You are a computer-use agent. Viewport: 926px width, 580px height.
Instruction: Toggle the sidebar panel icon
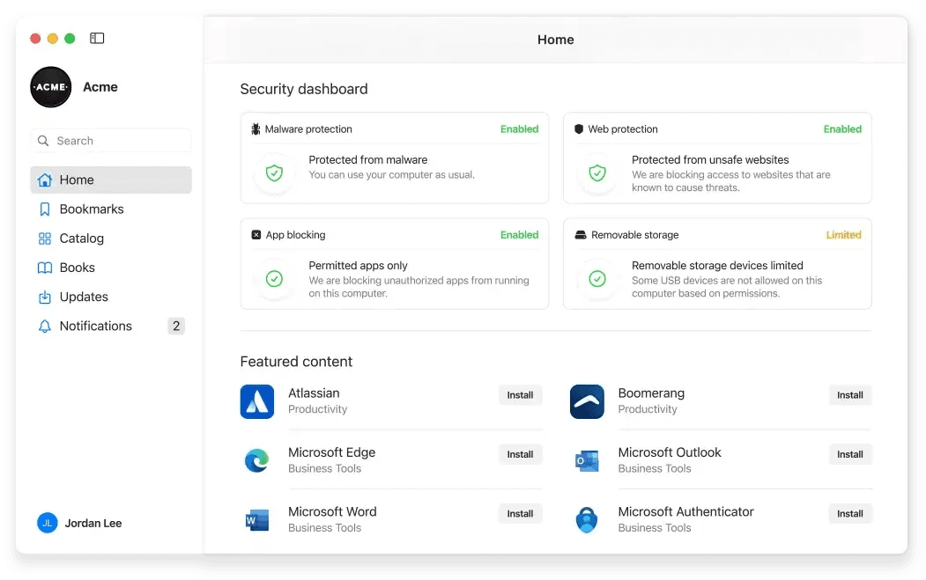pyautogui.click(x=97, y=39)
